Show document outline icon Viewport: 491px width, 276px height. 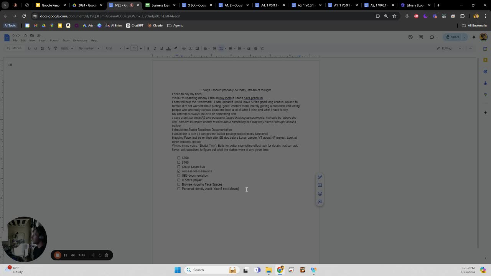pyautogui.click(x=10, y=64)
